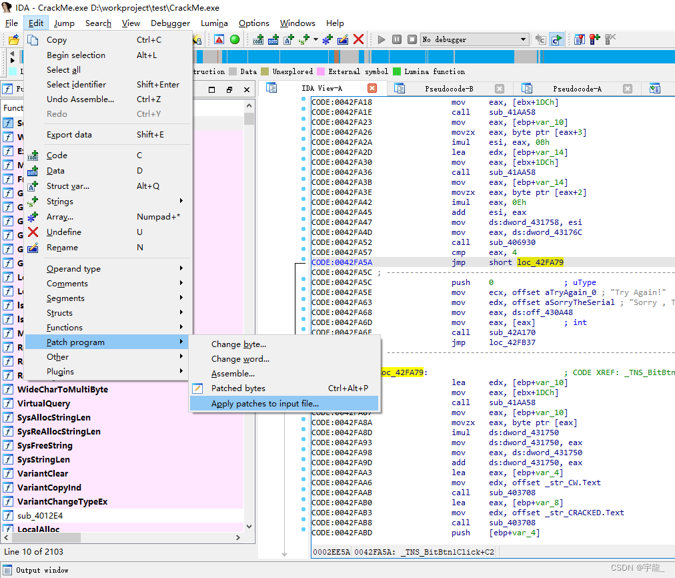Image resolution: width=675 pixels, height=578 pixels.
Task: Click the add breakpoint traffic light icon
Action: (x=595, y=39)
